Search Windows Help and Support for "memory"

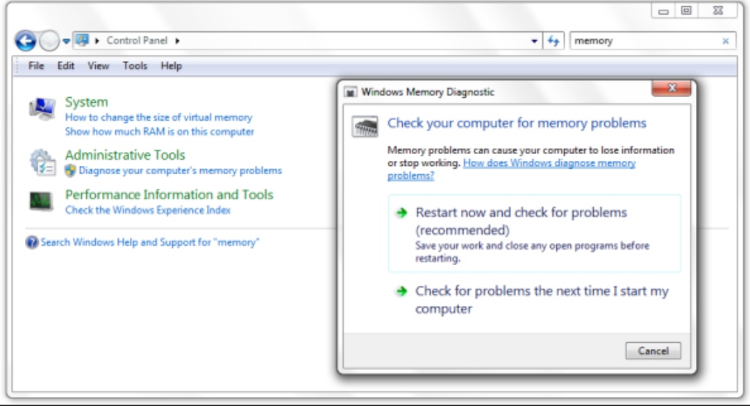pyautogui.click(x=150, y=242)
